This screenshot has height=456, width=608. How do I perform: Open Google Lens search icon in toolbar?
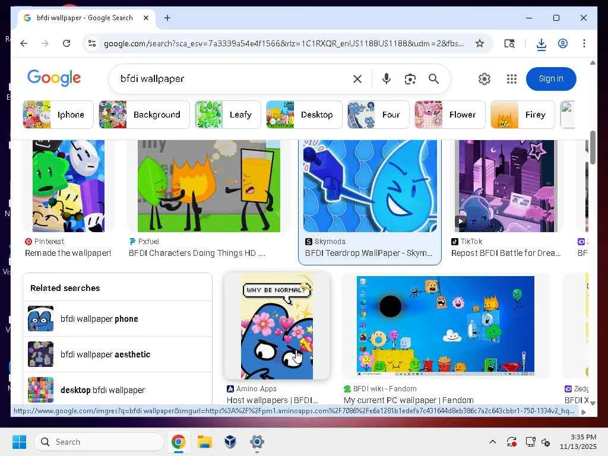pyautogui.click(x=509, y=43)
